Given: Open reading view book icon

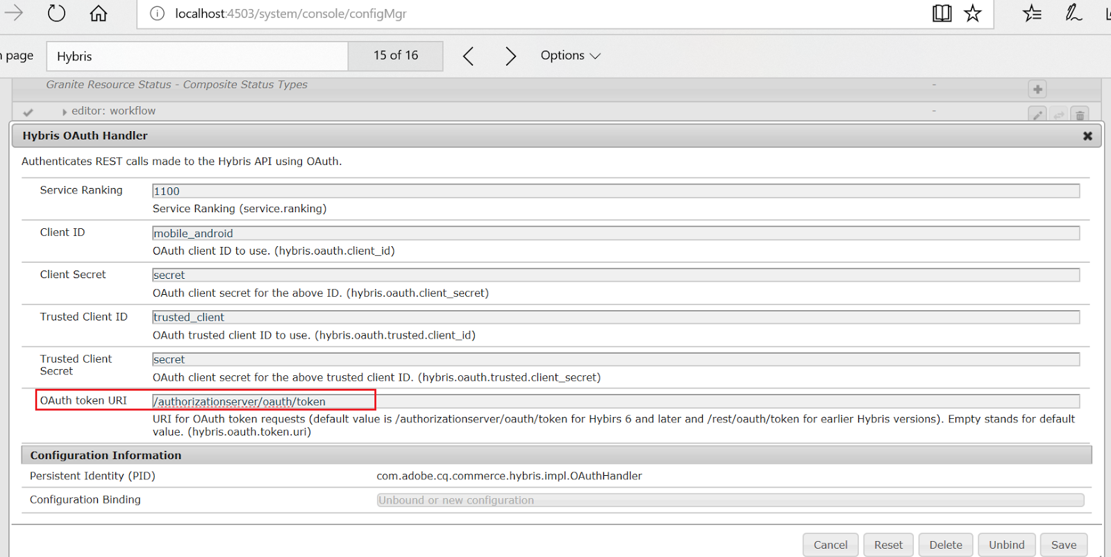Looking at the screenshot, I should pyautogui.click(x=942, y=13).
